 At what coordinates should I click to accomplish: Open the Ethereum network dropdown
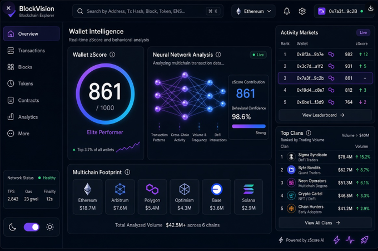click(253, 11)
